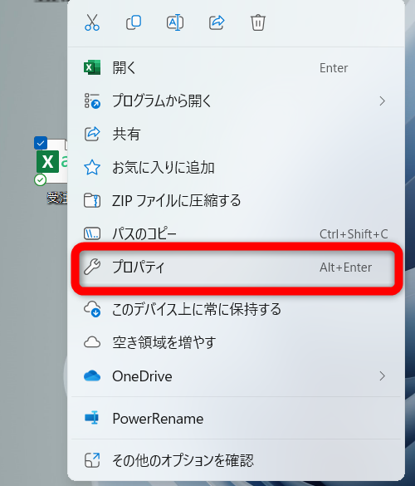Image resolution: width=415 pixels, height=486 pixels.
Task: Click the path copy icon beside パスのコピー
Action: (92, 233)
